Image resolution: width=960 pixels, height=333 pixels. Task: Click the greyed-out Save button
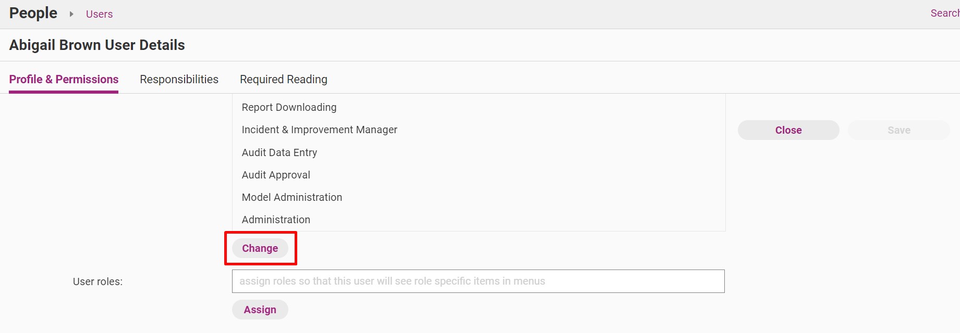pos(899,130)
